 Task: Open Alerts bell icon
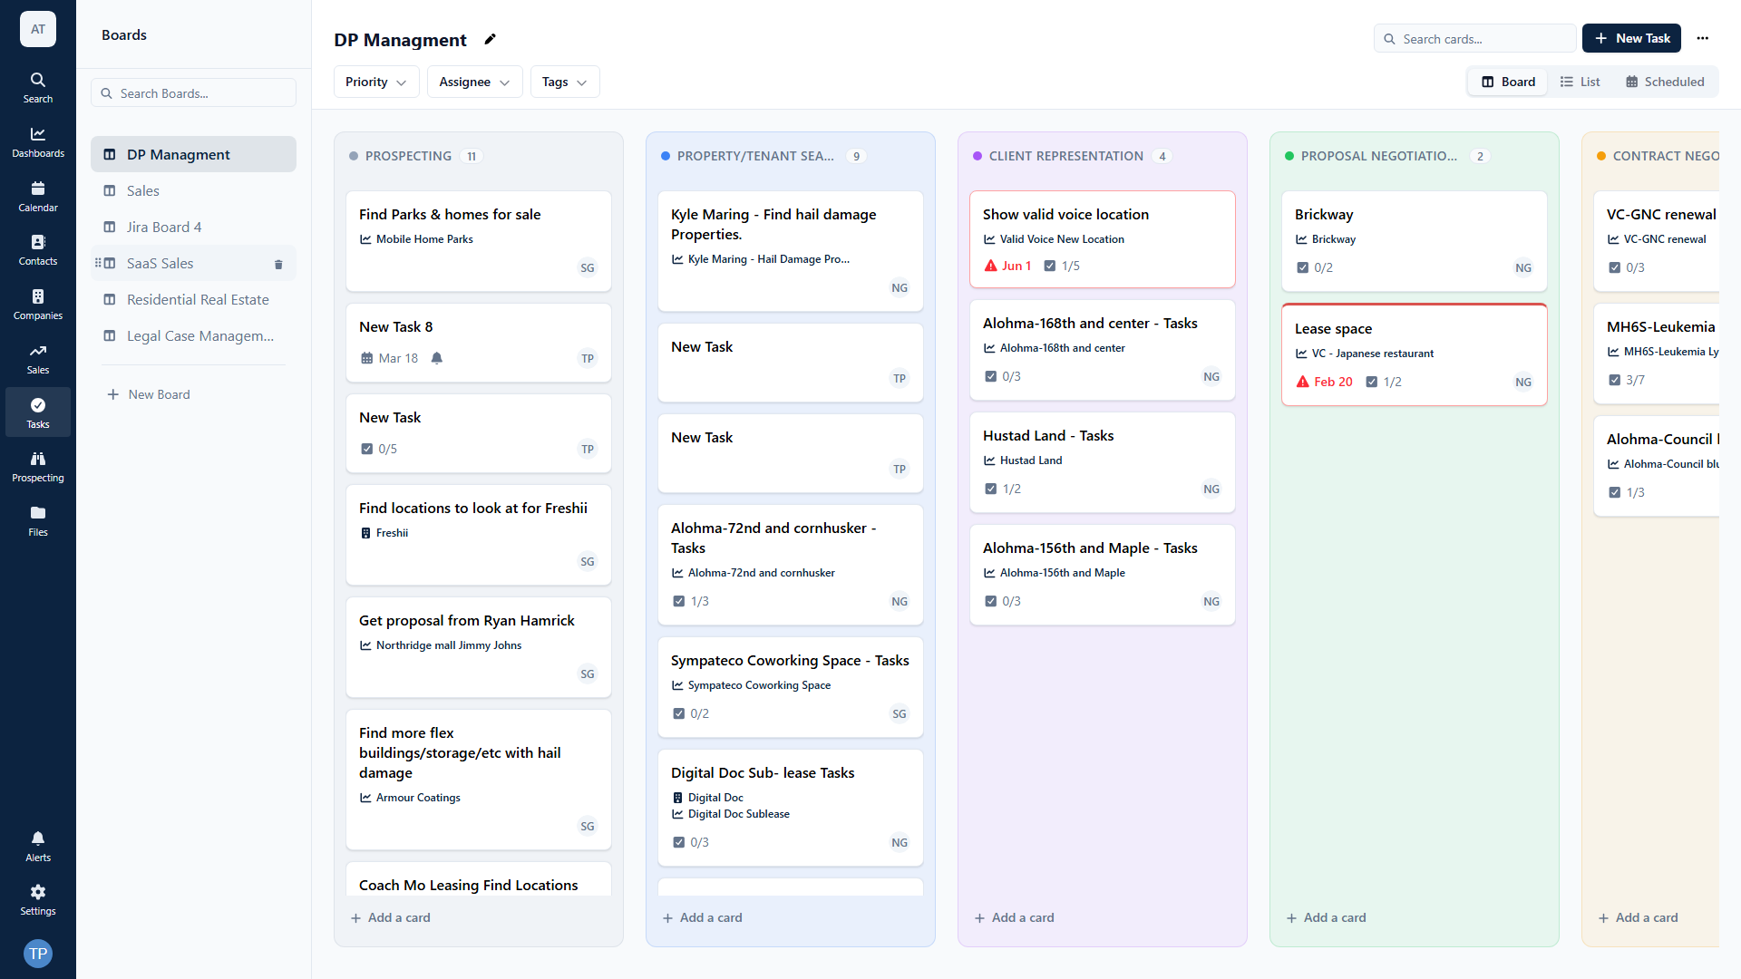[x=38, y=846]
